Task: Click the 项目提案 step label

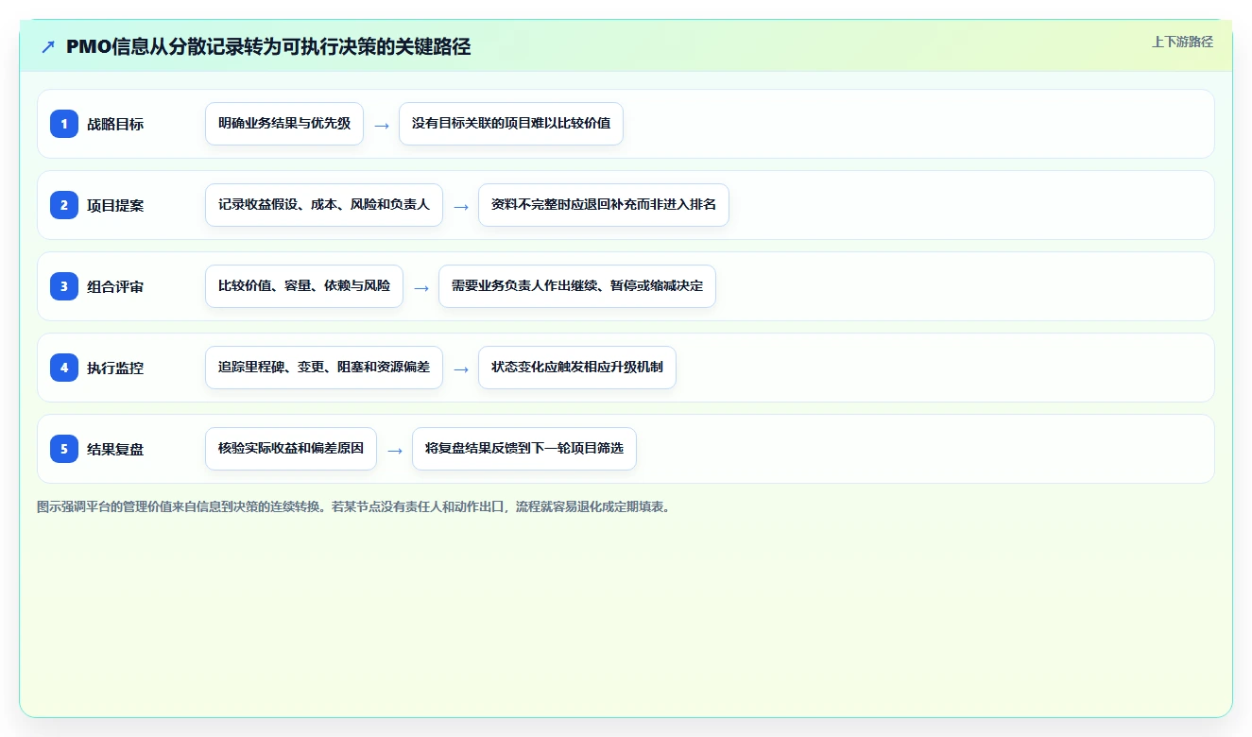Action: 115,205
